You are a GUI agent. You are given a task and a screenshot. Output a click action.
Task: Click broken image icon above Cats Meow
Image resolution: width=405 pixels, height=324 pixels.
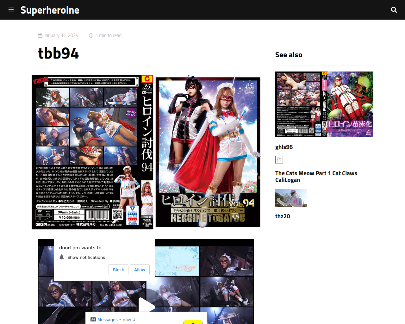click(x=279, y=160)
